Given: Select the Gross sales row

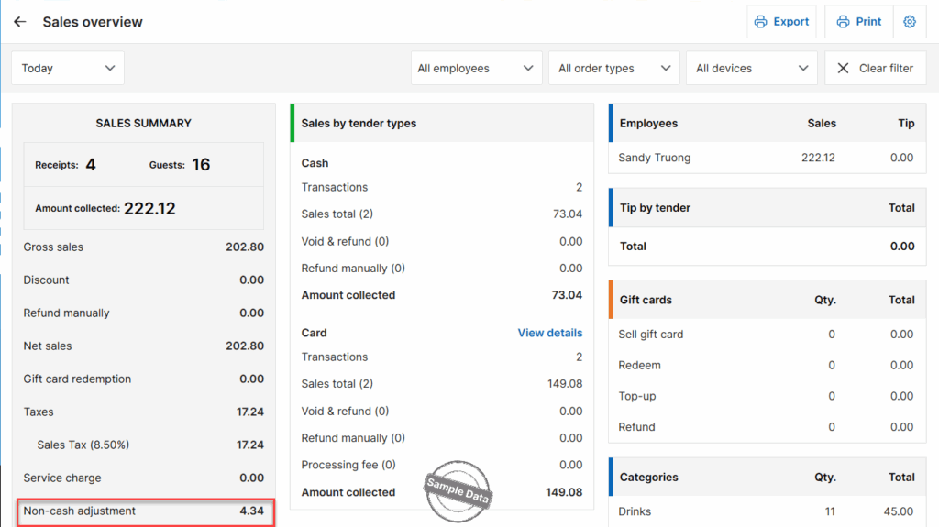Looking at the screenshot, I should coord(143,247).
